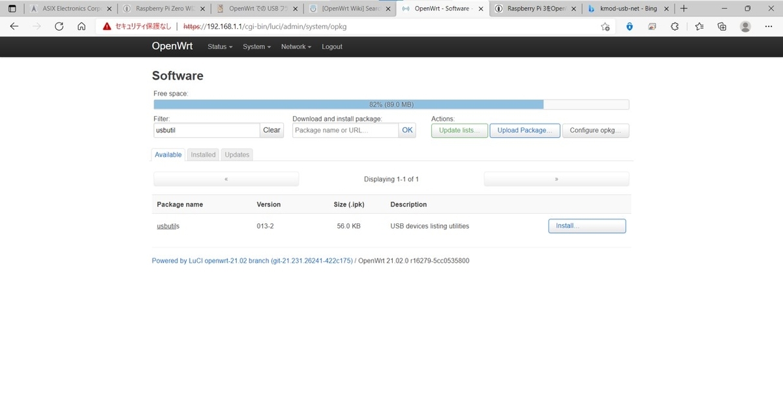Open the Status dropdown menu
The image size is (783, 420).
click(220, 47)
